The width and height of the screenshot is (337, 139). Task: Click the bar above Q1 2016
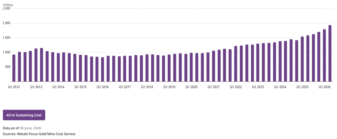(103, 69)
